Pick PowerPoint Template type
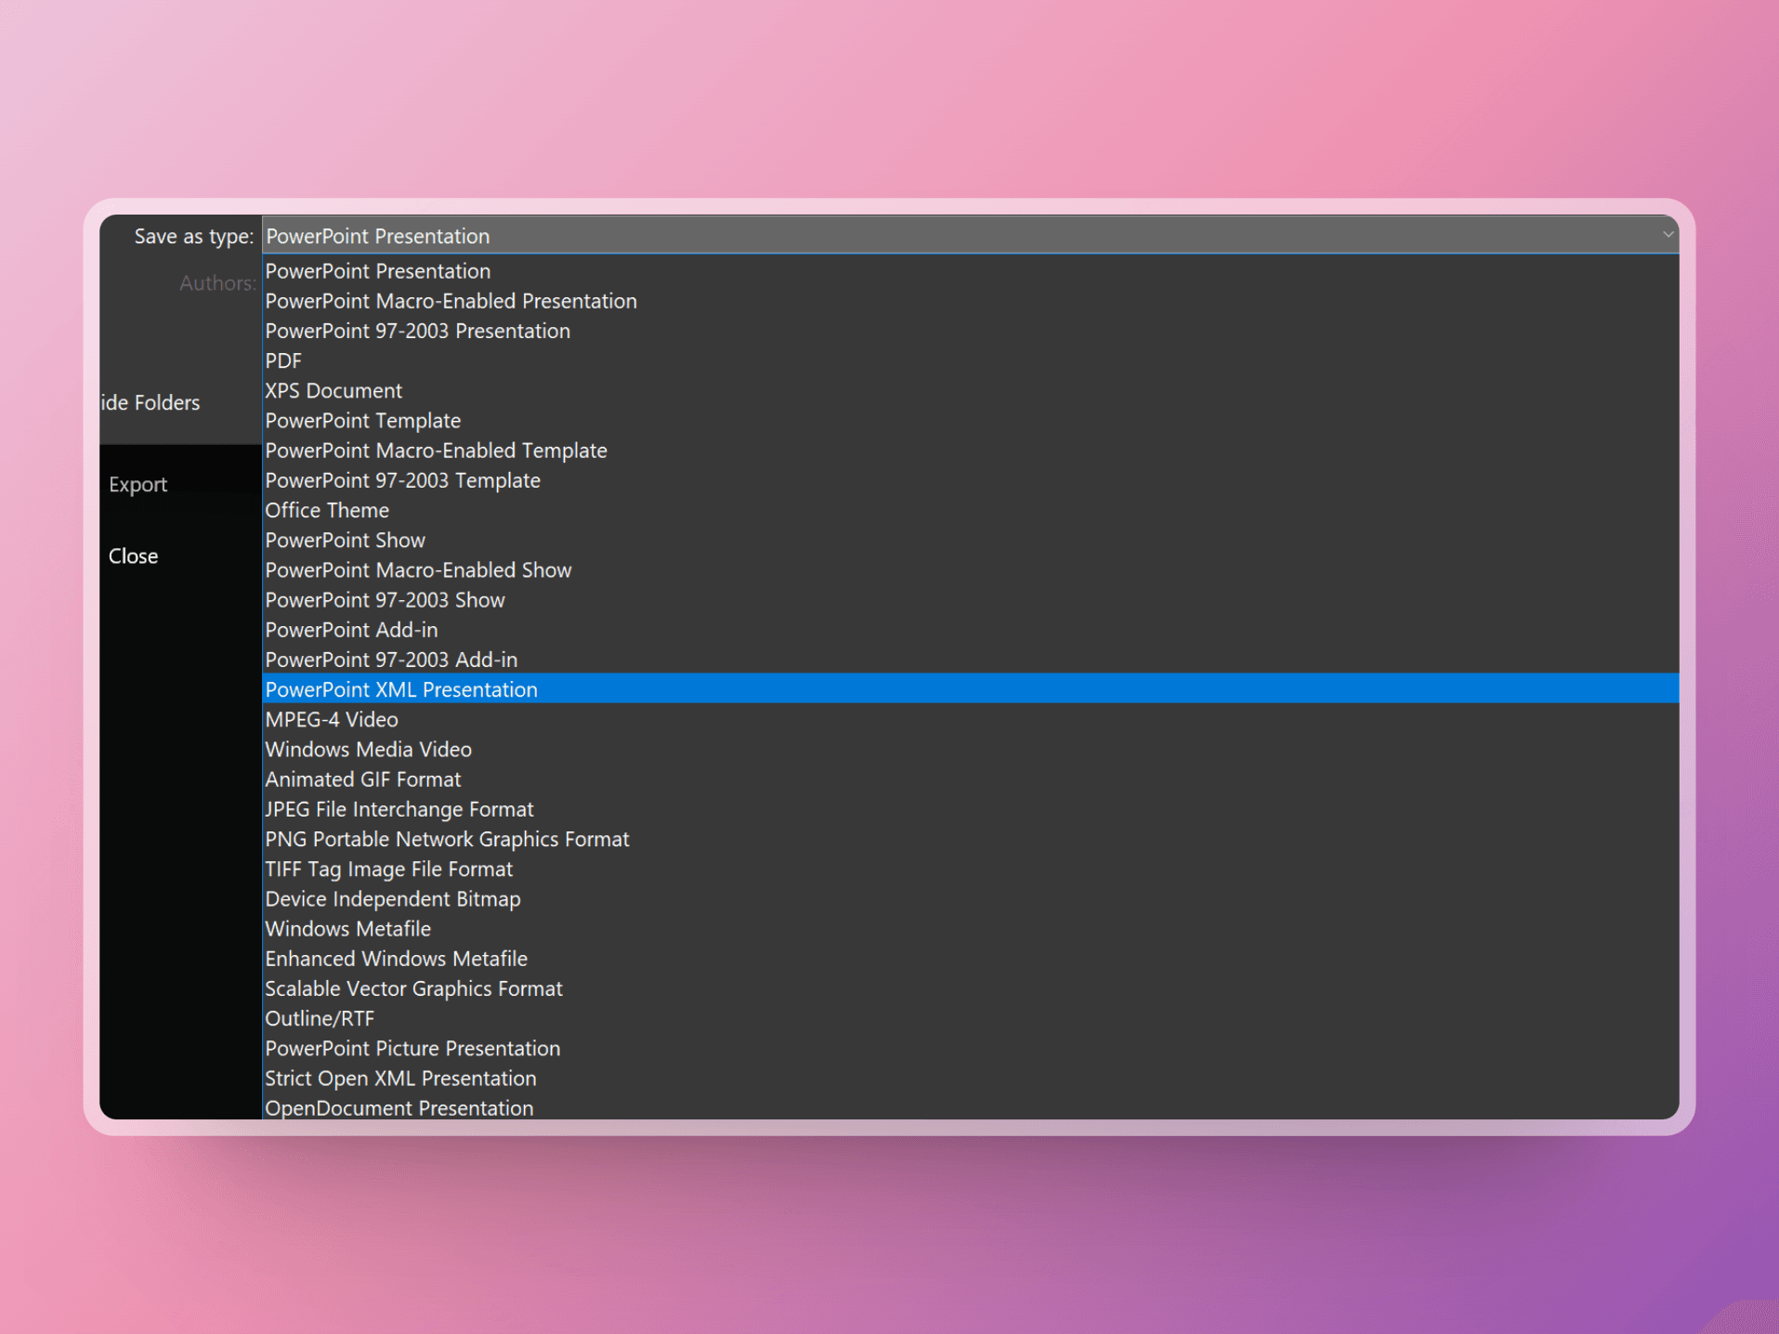Image resolution: width=1779 pixels, height=1334 pixels. 970,421
